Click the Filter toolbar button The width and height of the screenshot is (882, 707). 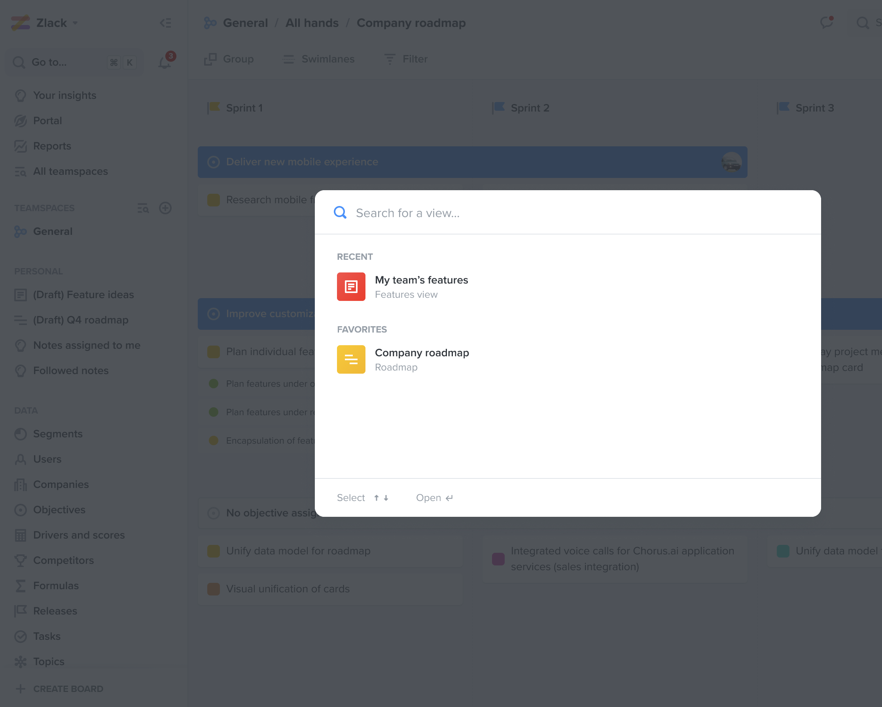406,59
